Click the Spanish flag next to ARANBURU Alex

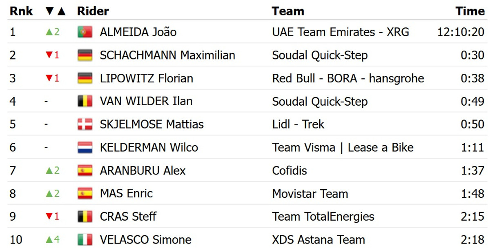(85, 170)
